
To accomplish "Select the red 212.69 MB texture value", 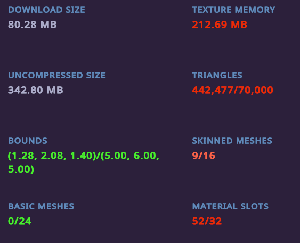I will (220, 25).
